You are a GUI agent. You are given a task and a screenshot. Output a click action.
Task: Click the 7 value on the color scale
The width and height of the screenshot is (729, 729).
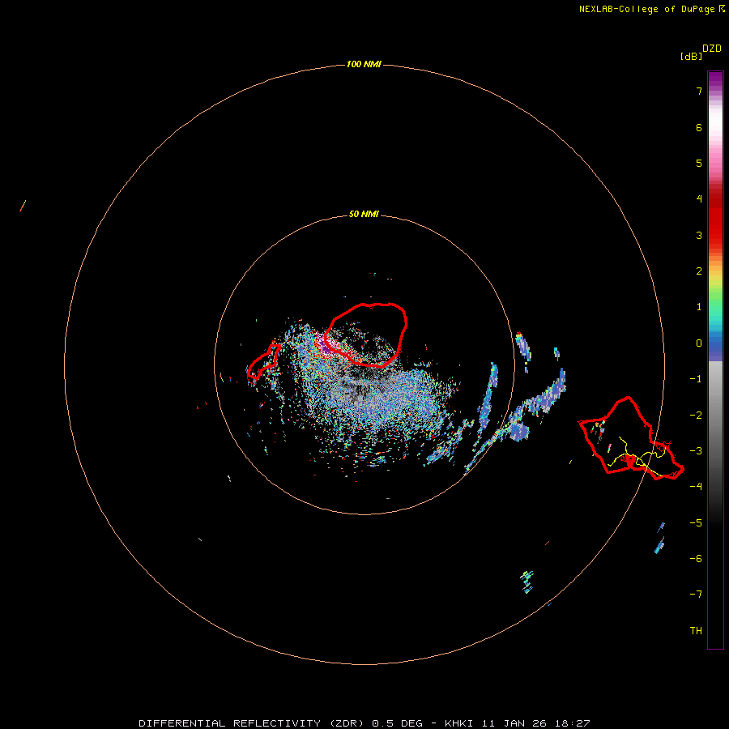point(699,91)
